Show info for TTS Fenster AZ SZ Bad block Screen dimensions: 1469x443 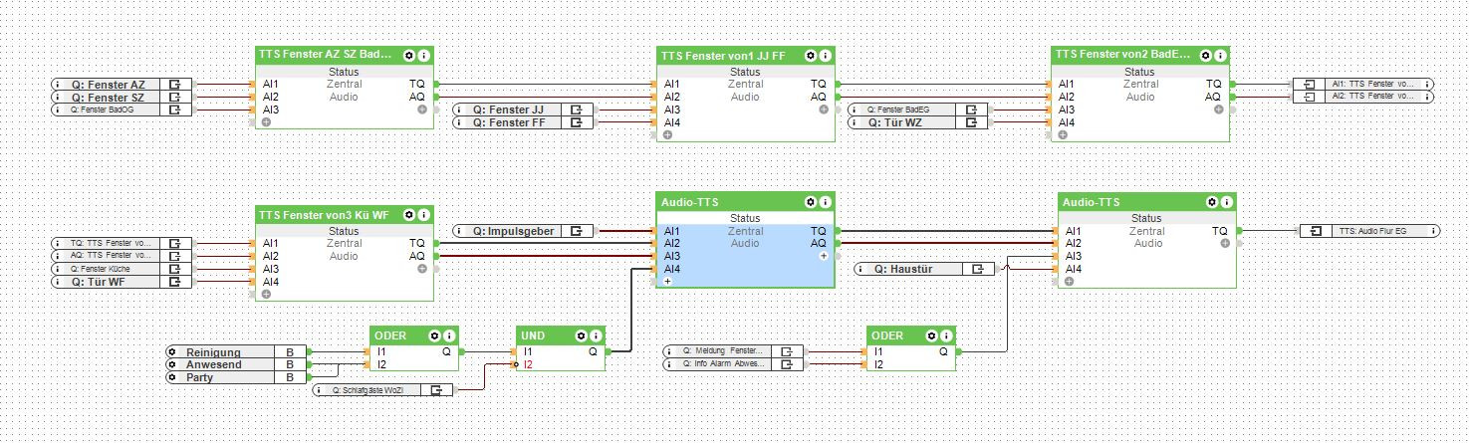click(x=424, y=56)
